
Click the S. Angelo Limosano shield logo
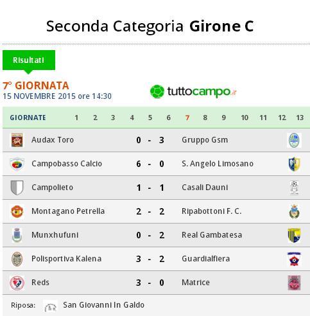[x=294, y=164]
